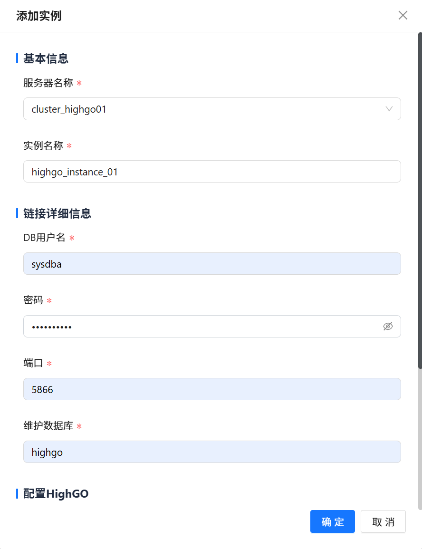Focus the DB用户名 field containing sysdba

point(211,264)
